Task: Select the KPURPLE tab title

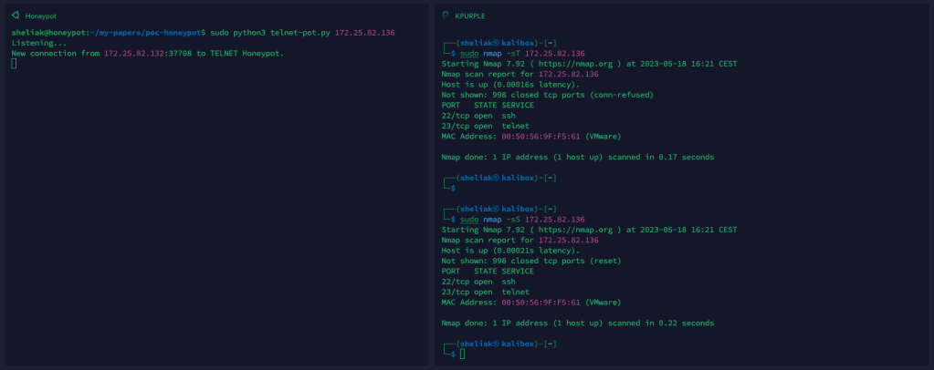Action: click(470, 16)
